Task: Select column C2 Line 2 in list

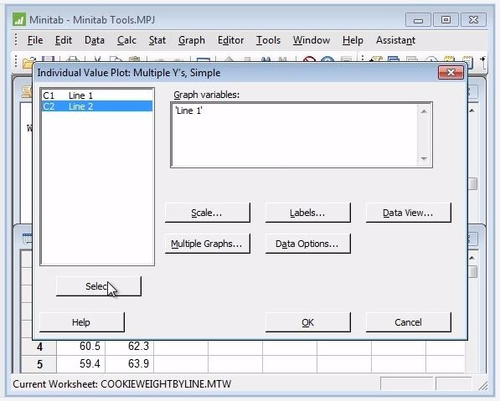Action: pyautogui.click(x=97, y=106)
